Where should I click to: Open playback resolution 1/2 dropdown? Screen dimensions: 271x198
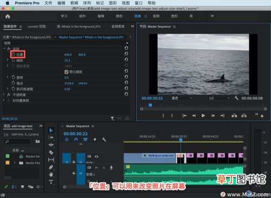(219, 98)
